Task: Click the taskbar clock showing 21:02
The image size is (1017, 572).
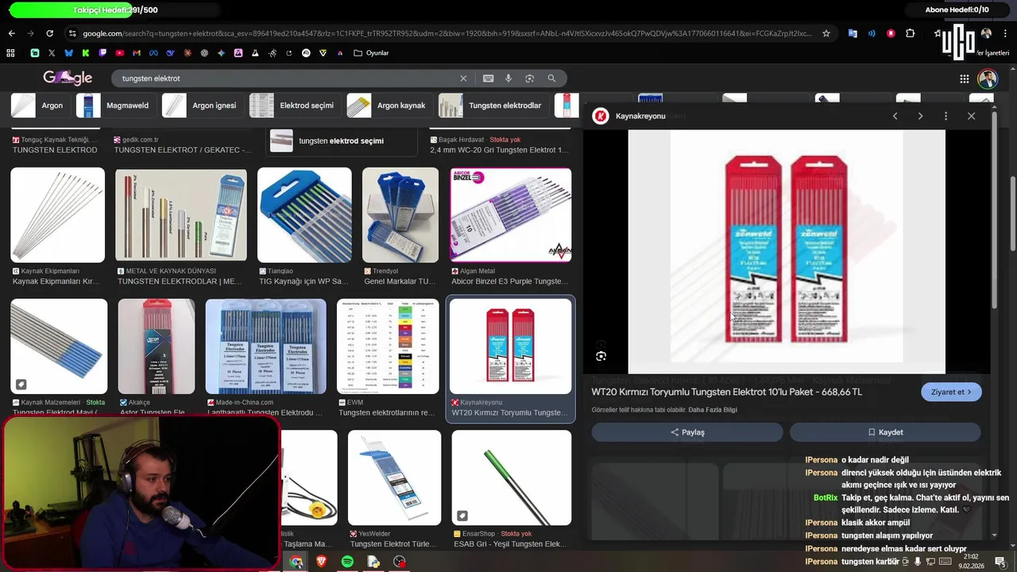Action: 969,562
